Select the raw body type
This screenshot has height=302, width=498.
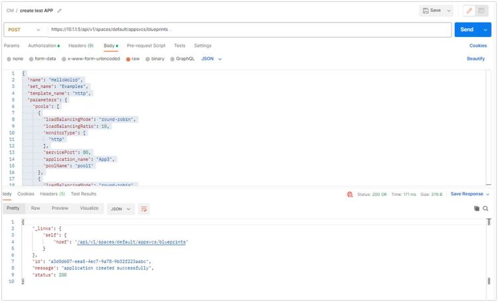133,59
